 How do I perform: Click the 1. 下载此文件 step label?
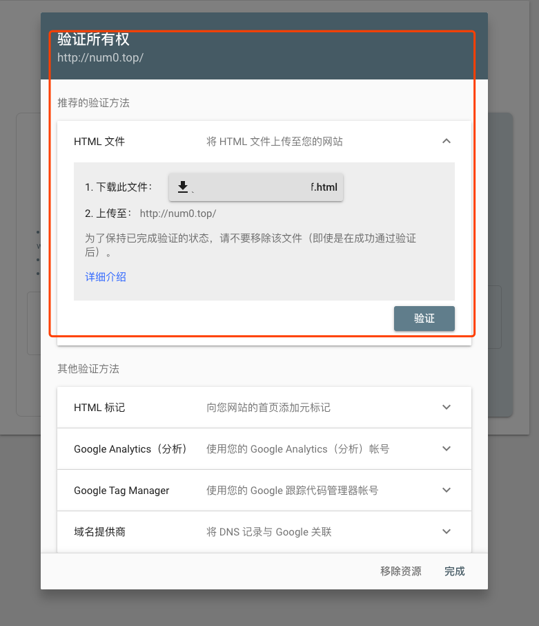tap(119, 187)
